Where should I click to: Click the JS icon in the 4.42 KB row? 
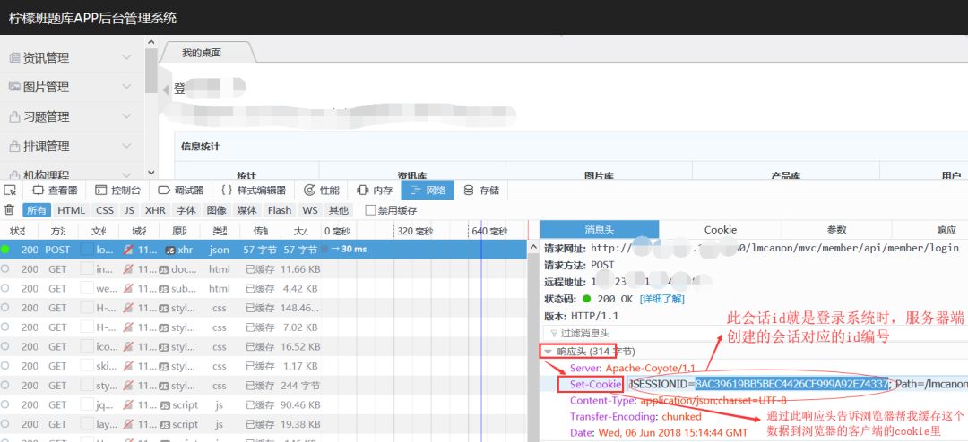[x=164, y=288]
